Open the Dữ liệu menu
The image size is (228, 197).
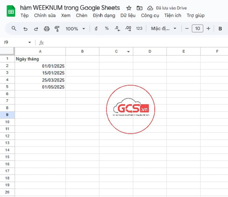128,15
